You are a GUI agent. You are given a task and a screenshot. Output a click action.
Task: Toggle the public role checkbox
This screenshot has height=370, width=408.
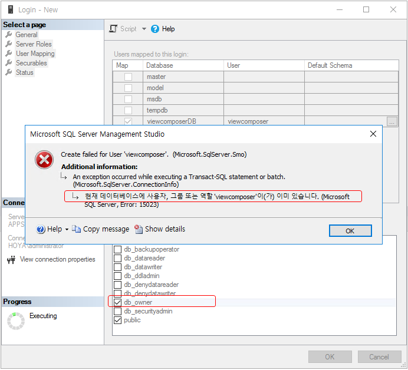[x=117, y=320]
